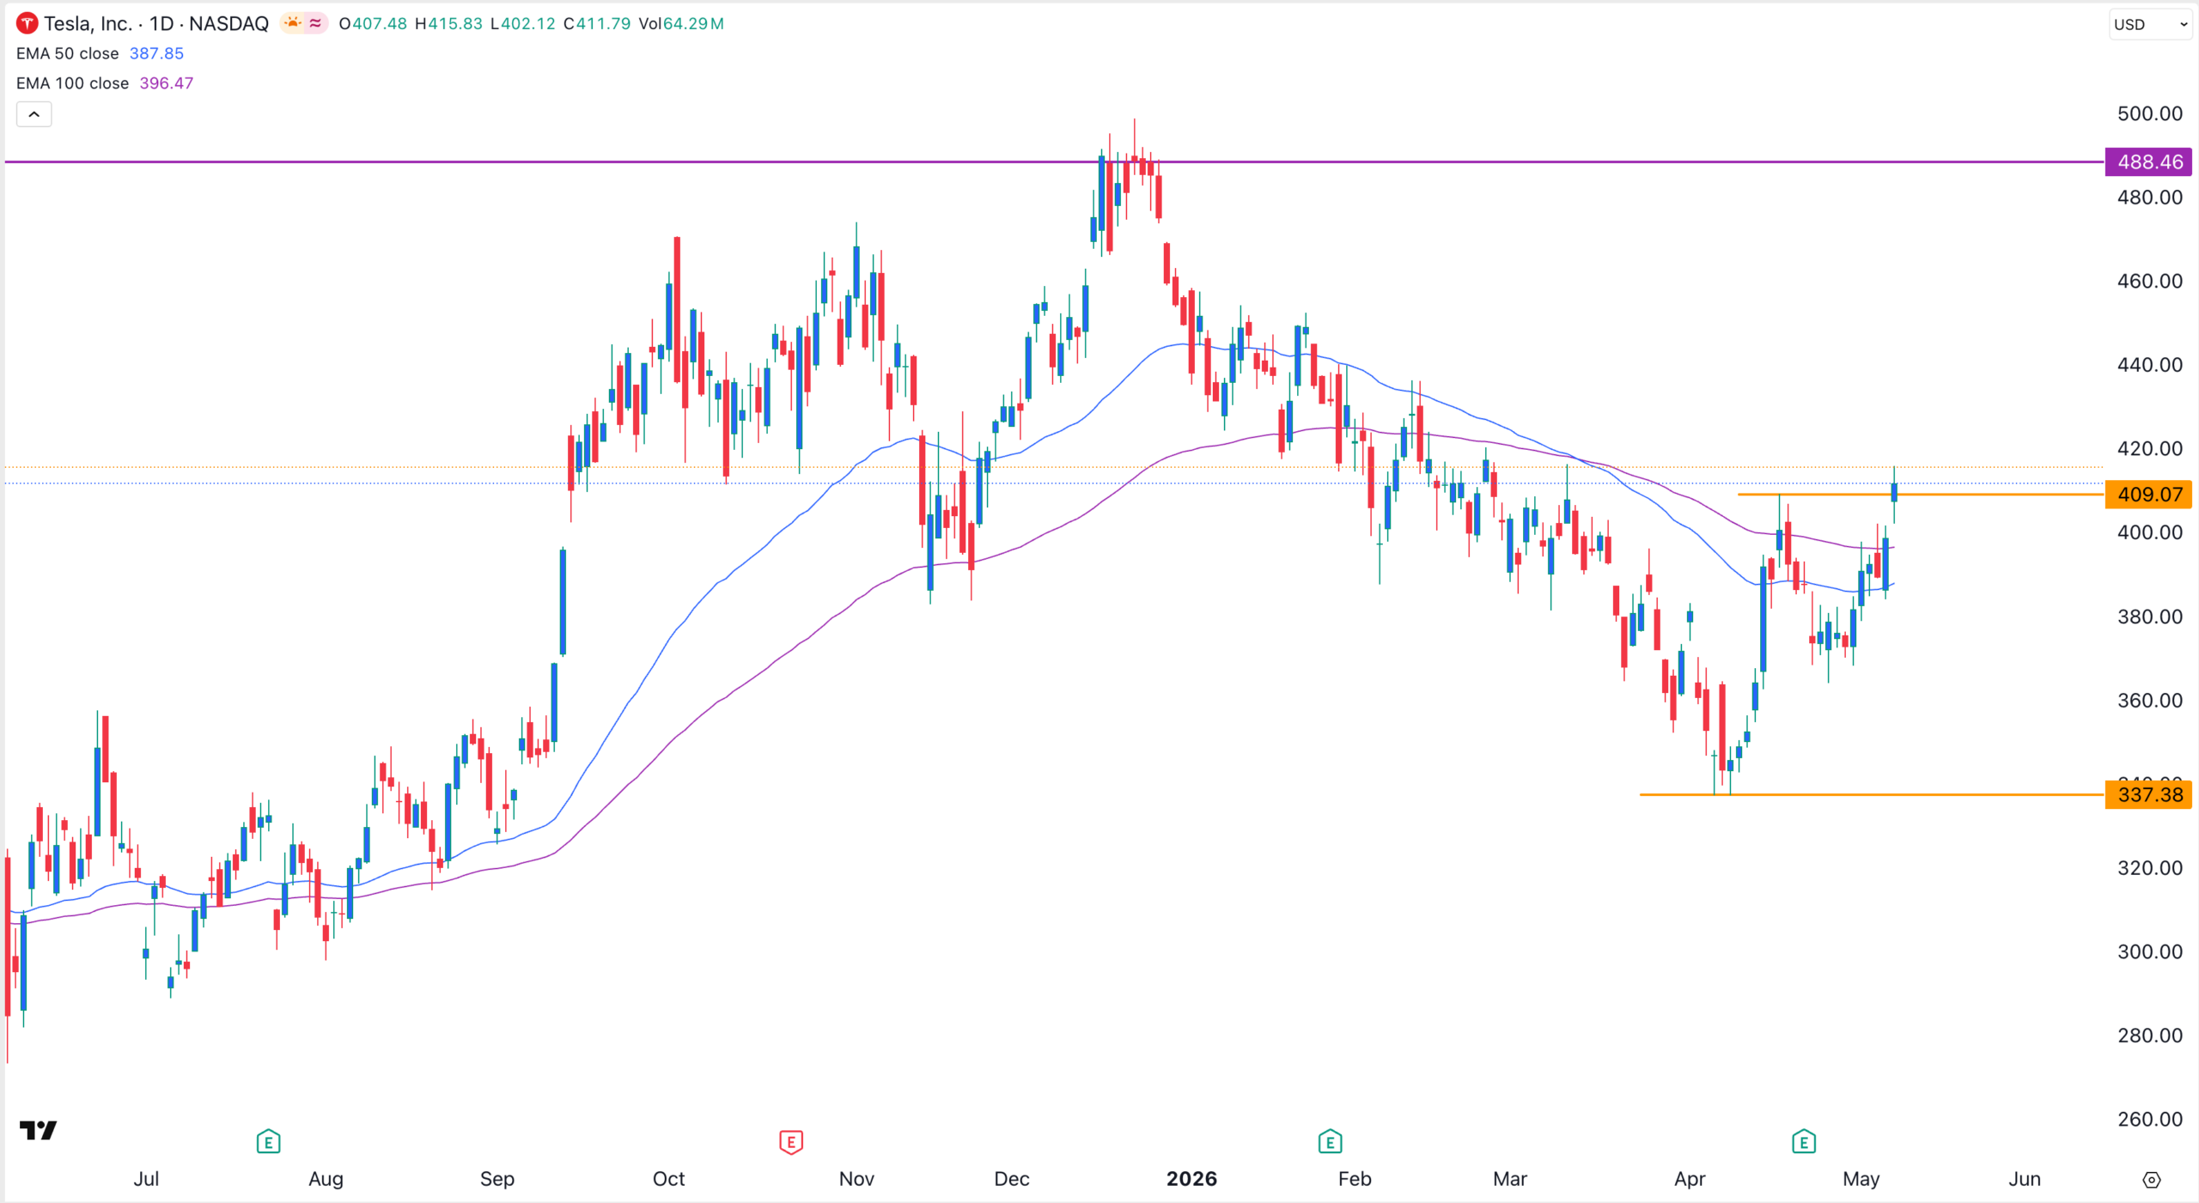Viewport: 2199px width, 1203px height.
Task: Click the Sep label on time axis
Action: [x=497, y=1179]
